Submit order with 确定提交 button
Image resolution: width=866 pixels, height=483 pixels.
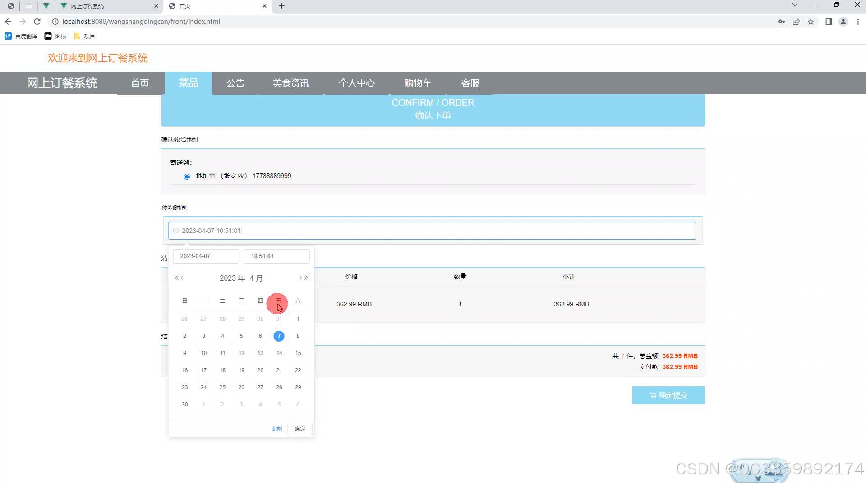tap(668, 395)
